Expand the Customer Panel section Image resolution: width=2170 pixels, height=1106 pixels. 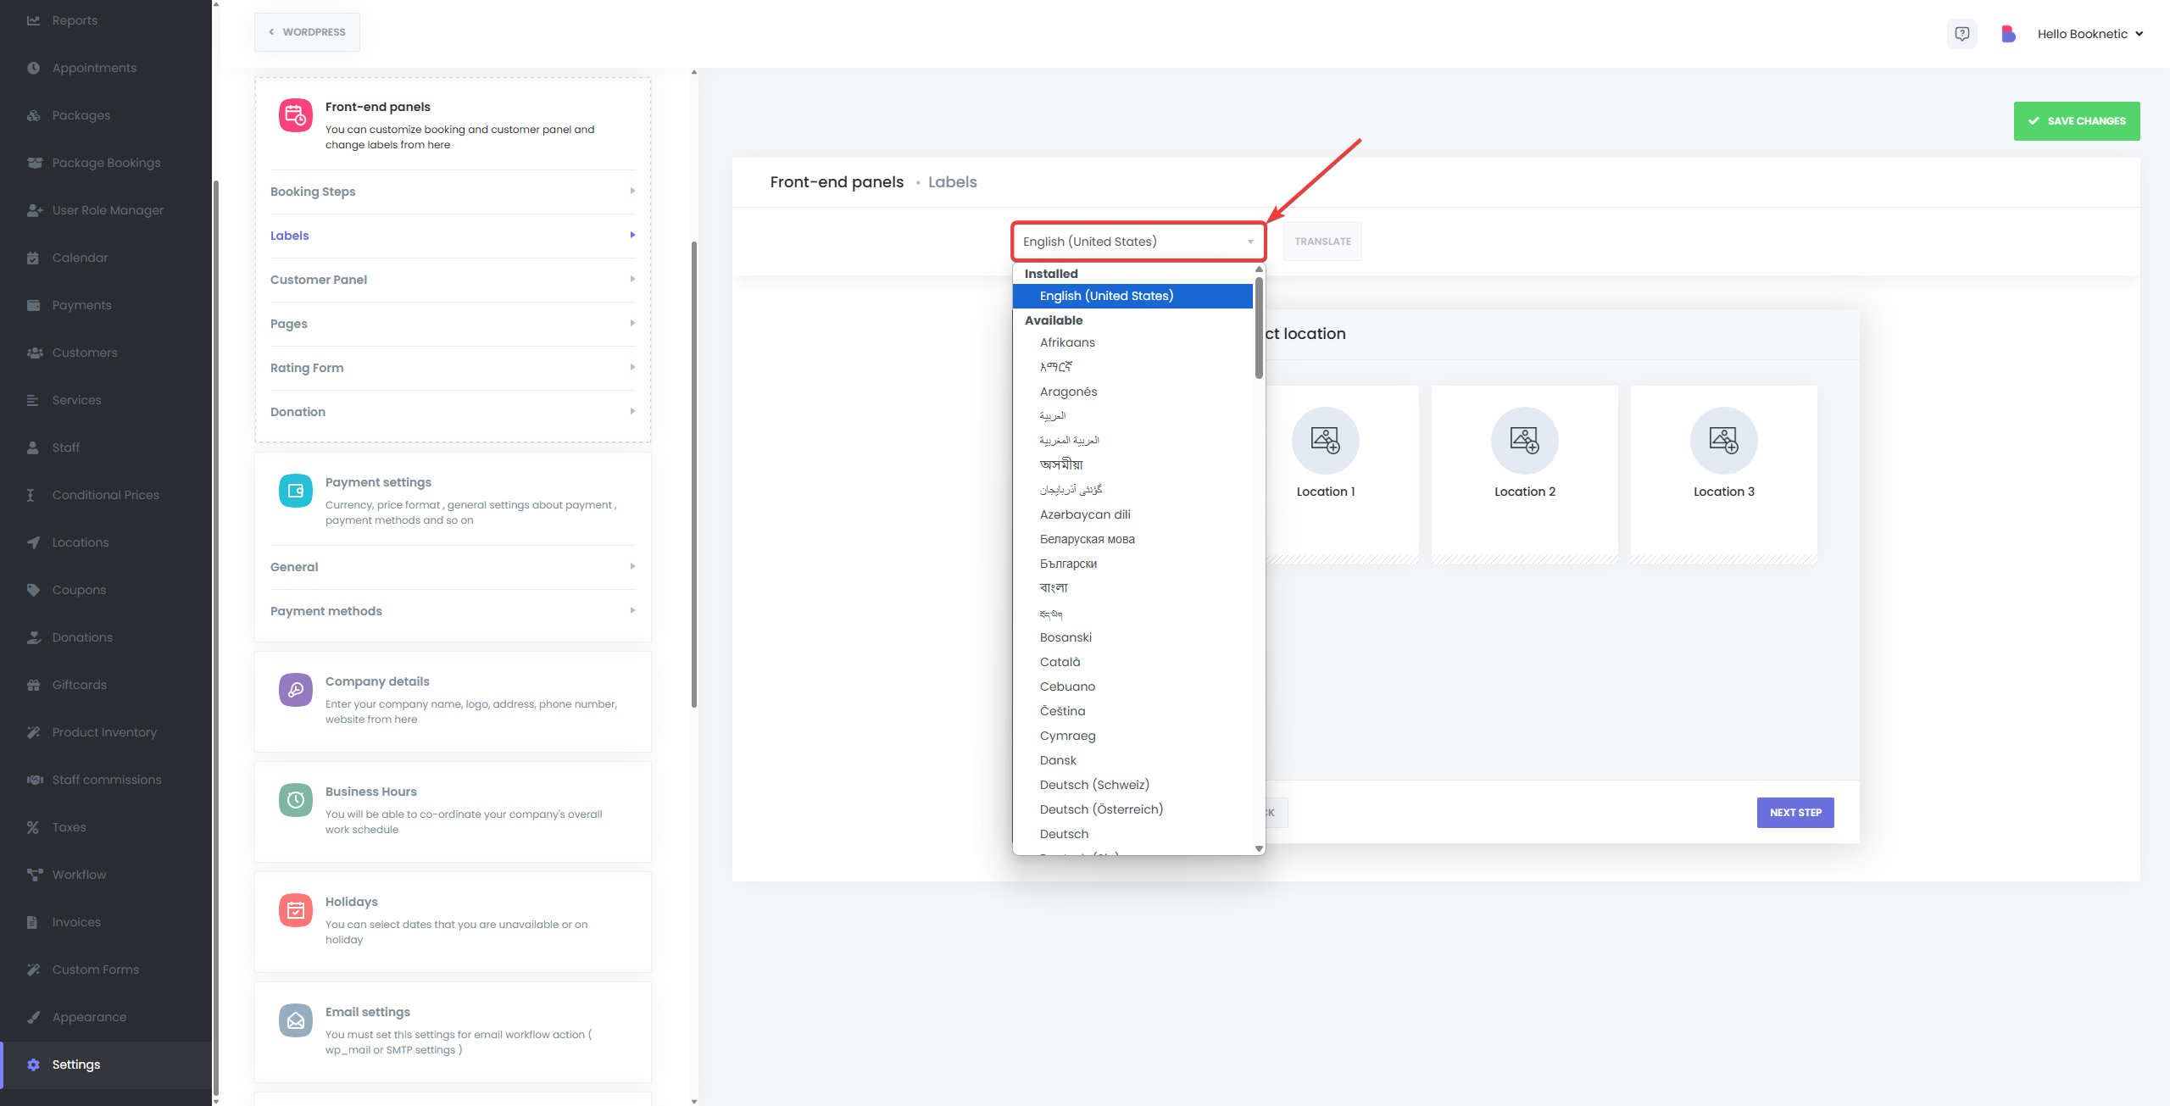[x=453, y=280]
